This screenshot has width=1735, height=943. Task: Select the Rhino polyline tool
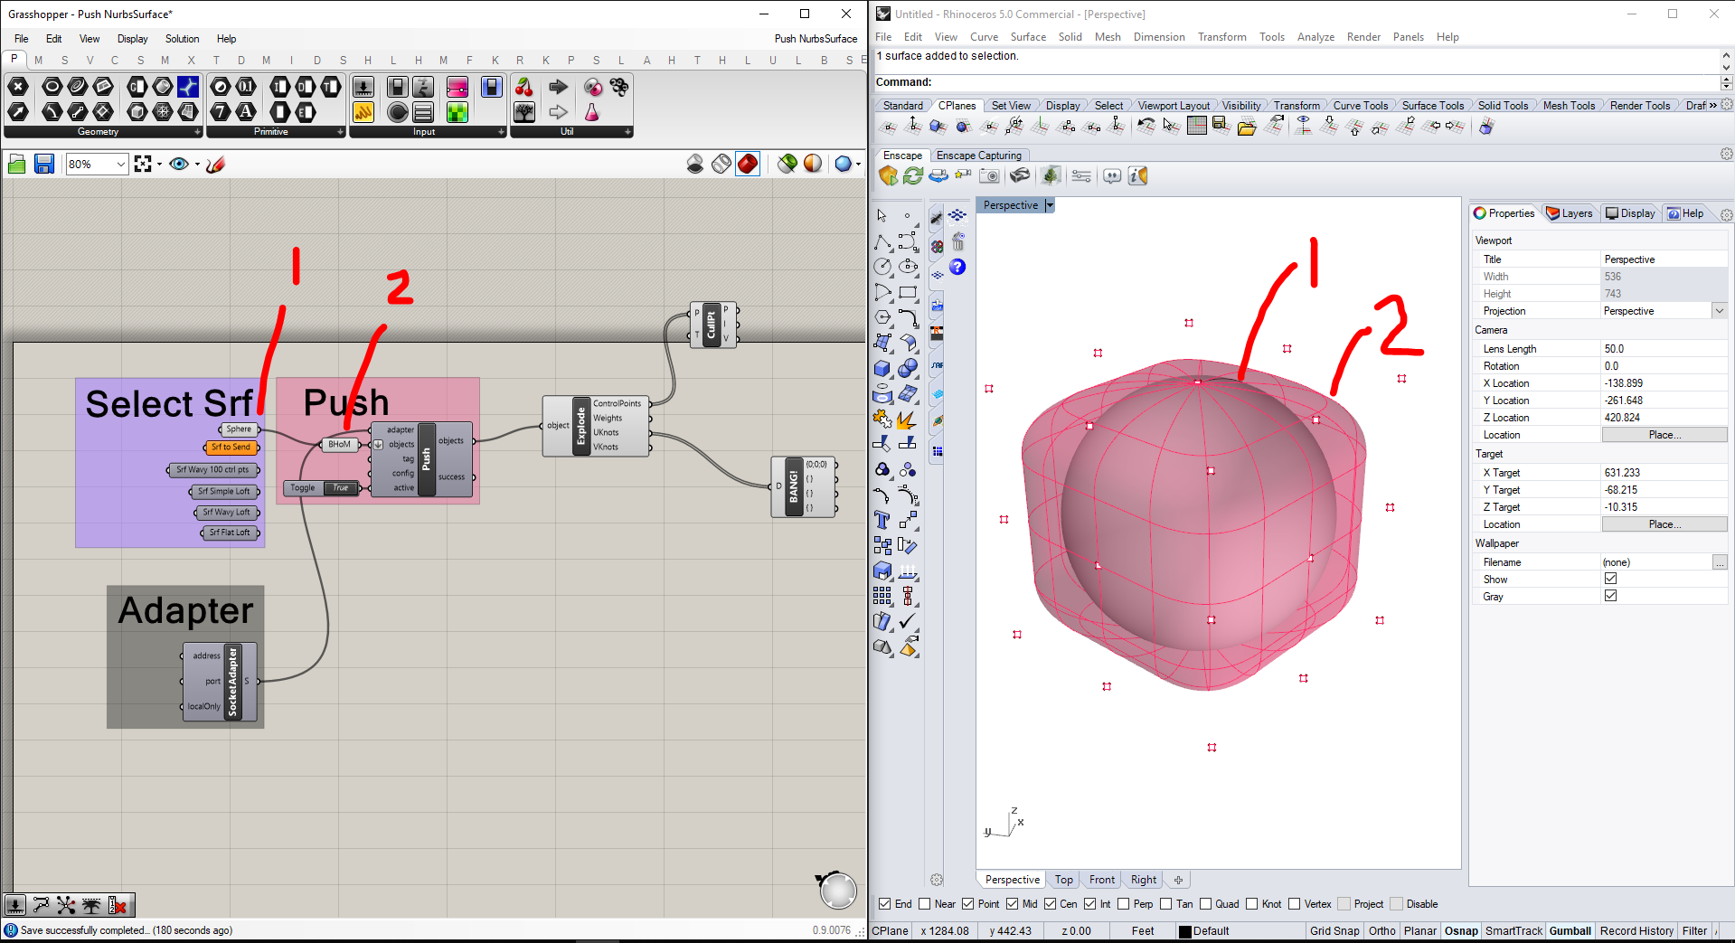882,241
